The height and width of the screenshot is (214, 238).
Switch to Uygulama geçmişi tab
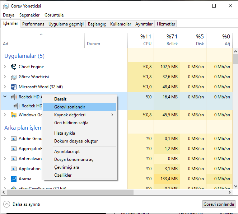pyautogui.click(x=66, y=24)
